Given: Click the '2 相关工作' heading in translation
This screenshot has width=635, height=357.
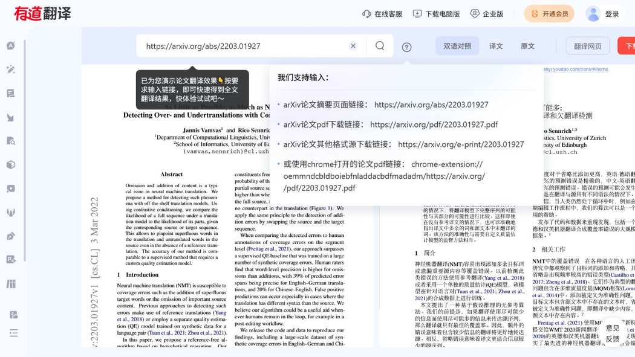Looking at the screenshot, I should point(549,249).
